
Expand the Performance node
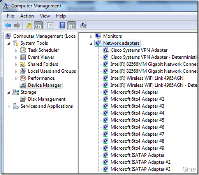16,79
